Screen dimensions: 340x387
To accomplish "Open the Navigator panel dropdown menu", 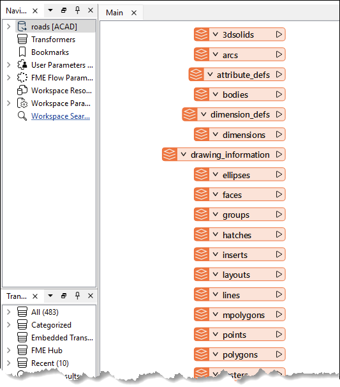I will [x=50, y=10].
